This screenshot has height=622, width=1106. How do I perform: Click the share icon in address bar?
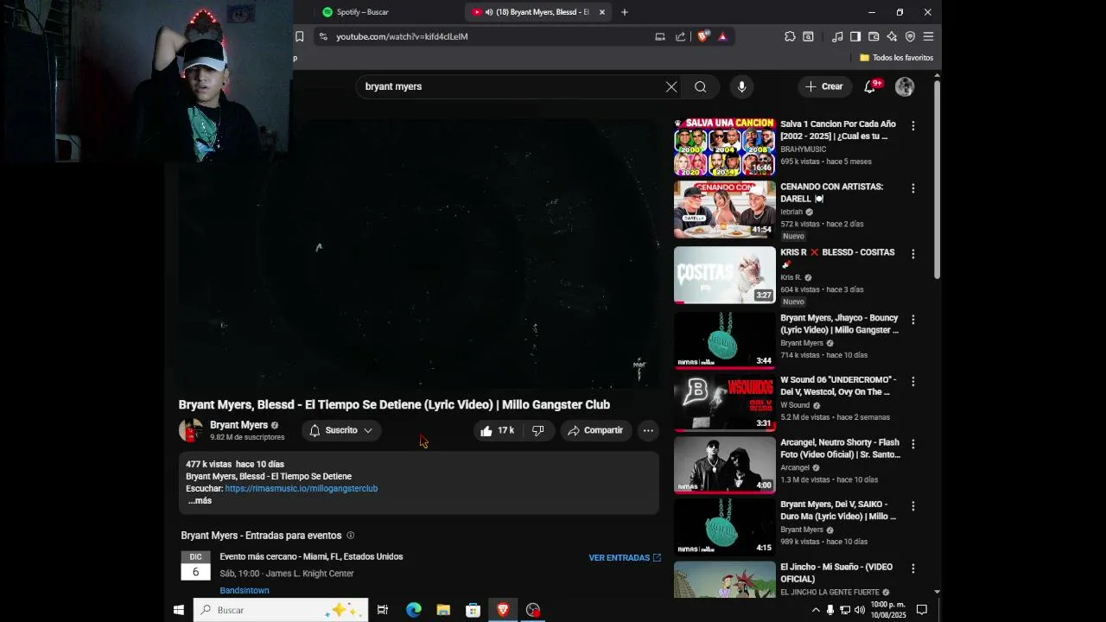pyautogui.click(x=681, y=36)
